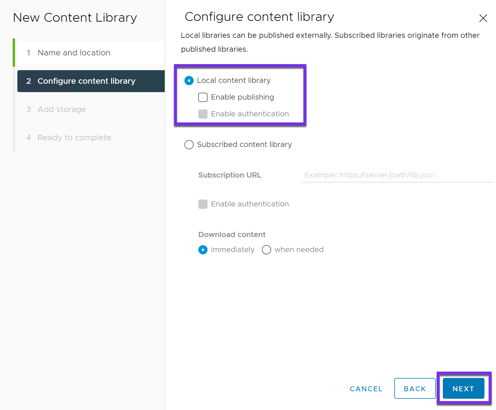This screenshot has width=496, height=410.
Task: Click the NEXT button
Action: (463, 388)
